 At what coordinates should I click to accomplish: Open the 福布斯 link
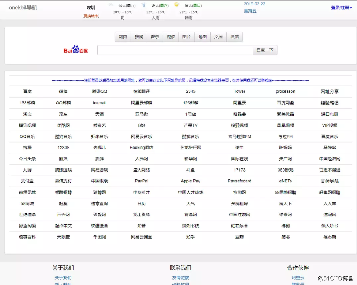[x=330, y=237]
